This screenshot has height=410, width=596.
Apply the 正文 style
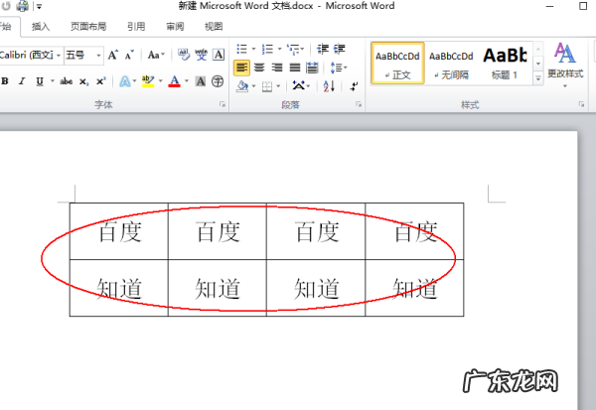pyautogui.click(x=397, y=64)
